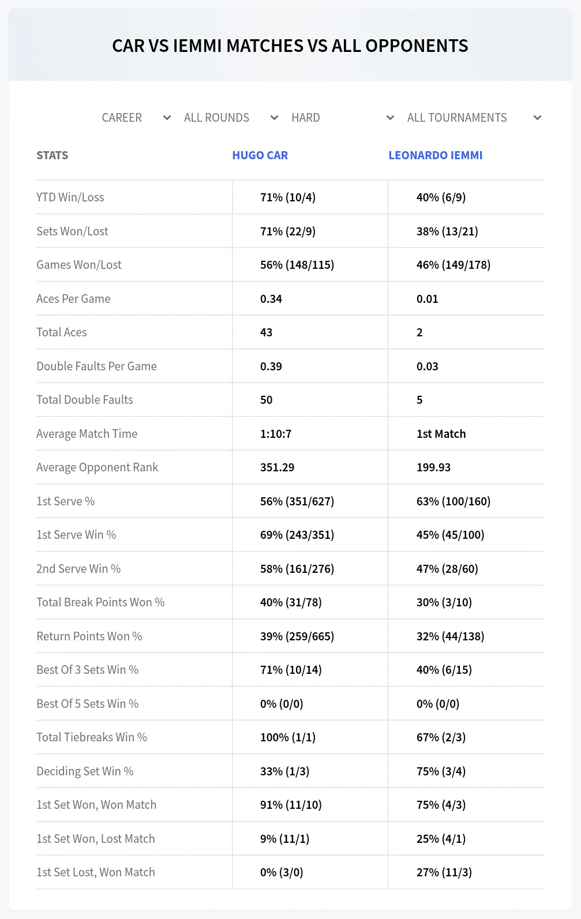Click Hugo Car's 1st Serve % value
Image resolution: width=581 pixels, height=919 pixels.
click(297, 501)
